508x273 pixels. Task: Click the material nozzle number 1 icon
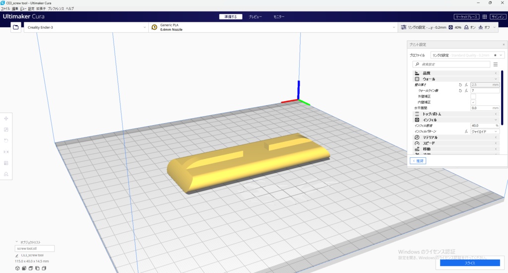[154, 27]
